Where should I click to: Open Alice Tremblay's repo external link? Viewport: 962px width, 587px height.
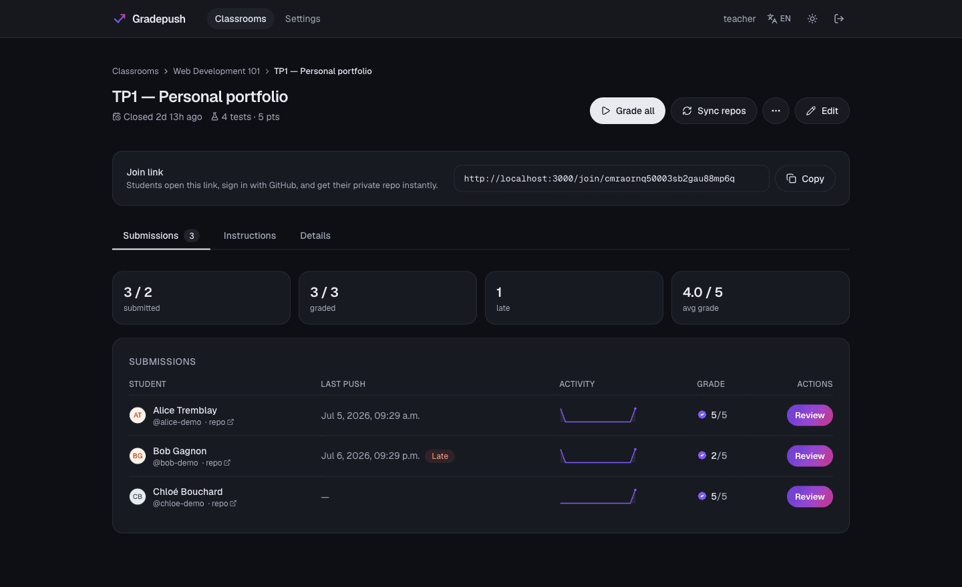pyautogui.click(x=221, y=422)
